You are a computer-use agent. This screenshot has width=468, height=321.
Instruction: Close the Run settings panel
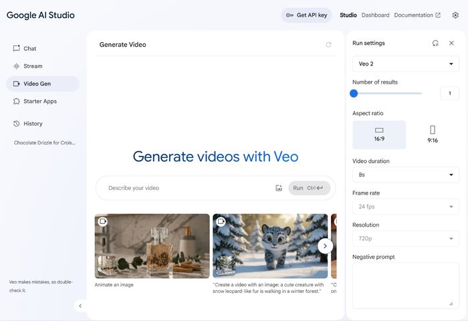coord(451,43)
